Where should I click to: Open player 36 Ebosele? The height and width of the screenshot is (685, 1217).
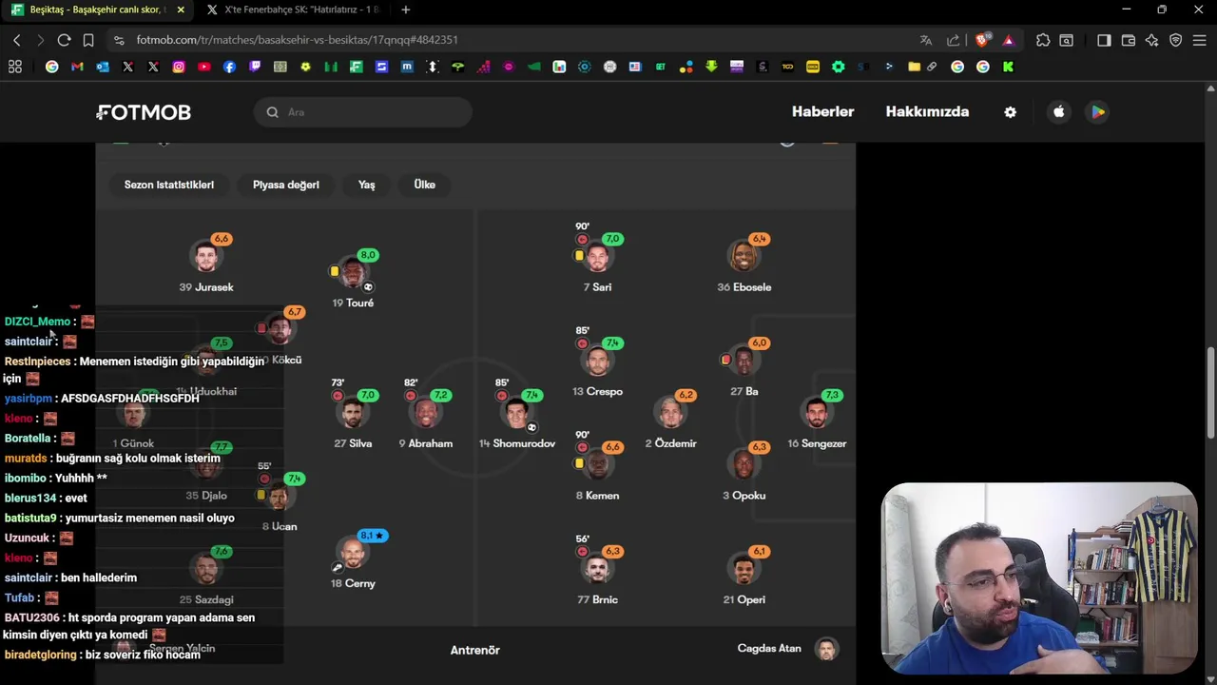[x=744, y=266]
